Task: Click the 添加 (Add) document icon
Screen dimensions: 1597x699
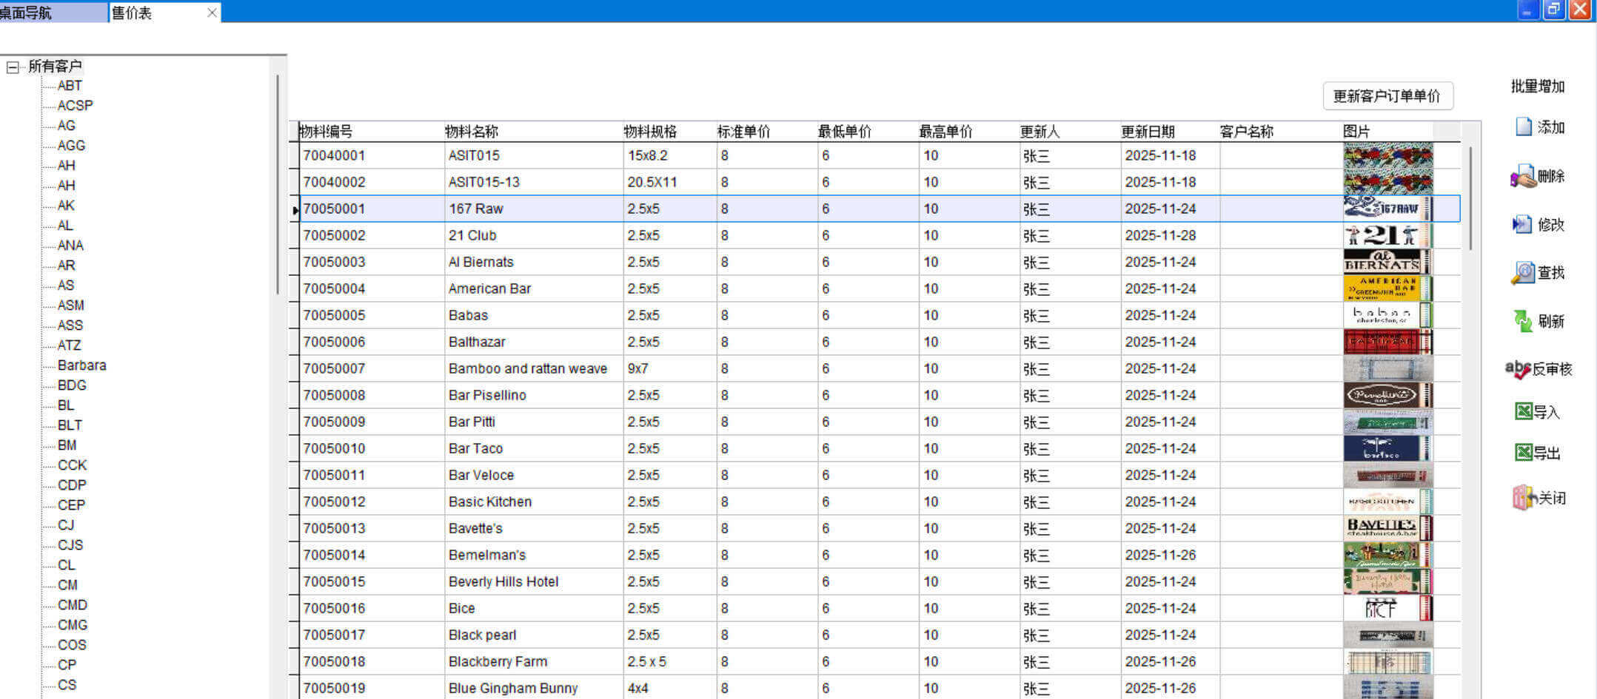Action: click(1523, 127)
